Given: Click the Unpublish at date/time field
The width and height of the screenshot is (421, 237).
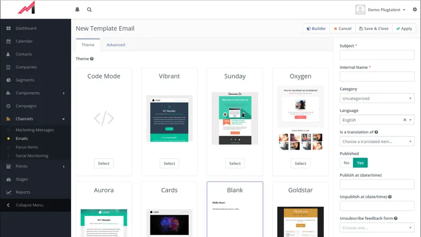Looking at the screenshot, I should pyautogui.click(x=377, y=206).
